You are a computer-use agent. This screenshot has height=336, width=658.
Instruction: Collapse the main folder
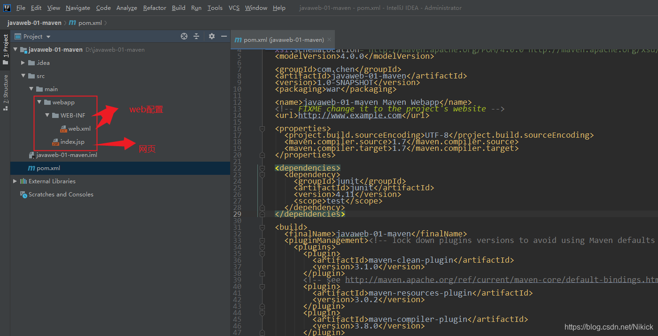(31, 89)
